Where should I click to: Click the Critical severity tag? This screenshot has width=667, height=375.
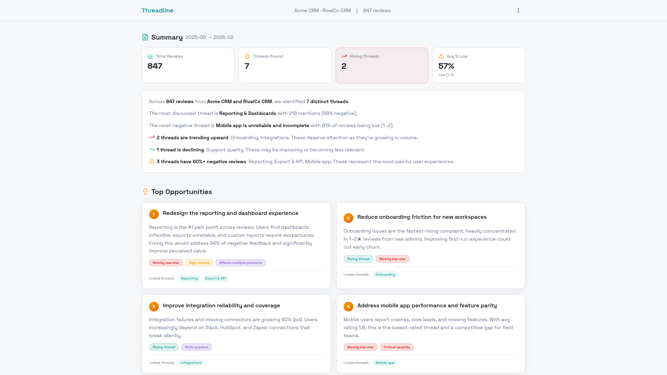click(x=396, y=347)
